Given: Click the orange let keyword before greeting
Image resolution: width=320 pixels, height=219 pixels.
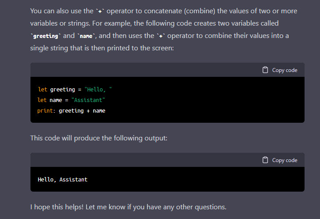Looking at the screenshot, I should 43,89.
